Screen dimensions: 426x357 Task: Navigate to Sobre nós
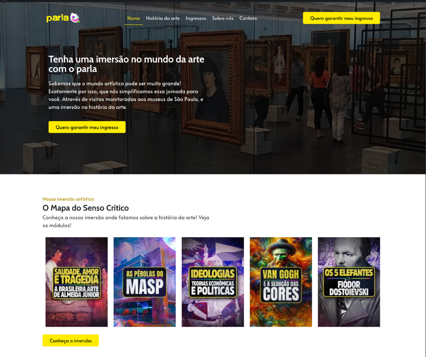click(x=223, y=18)
